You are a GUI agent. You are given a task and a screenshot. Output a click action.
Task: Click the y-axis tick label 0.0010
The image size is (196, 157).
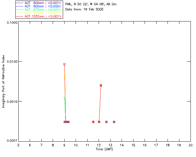pos(12,101)
